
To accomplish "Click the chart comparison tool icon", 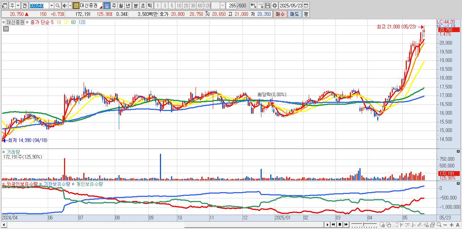I will coord(254,6).
